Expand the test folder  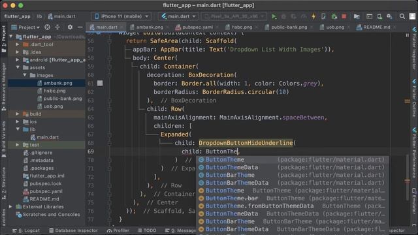point(18,145)
